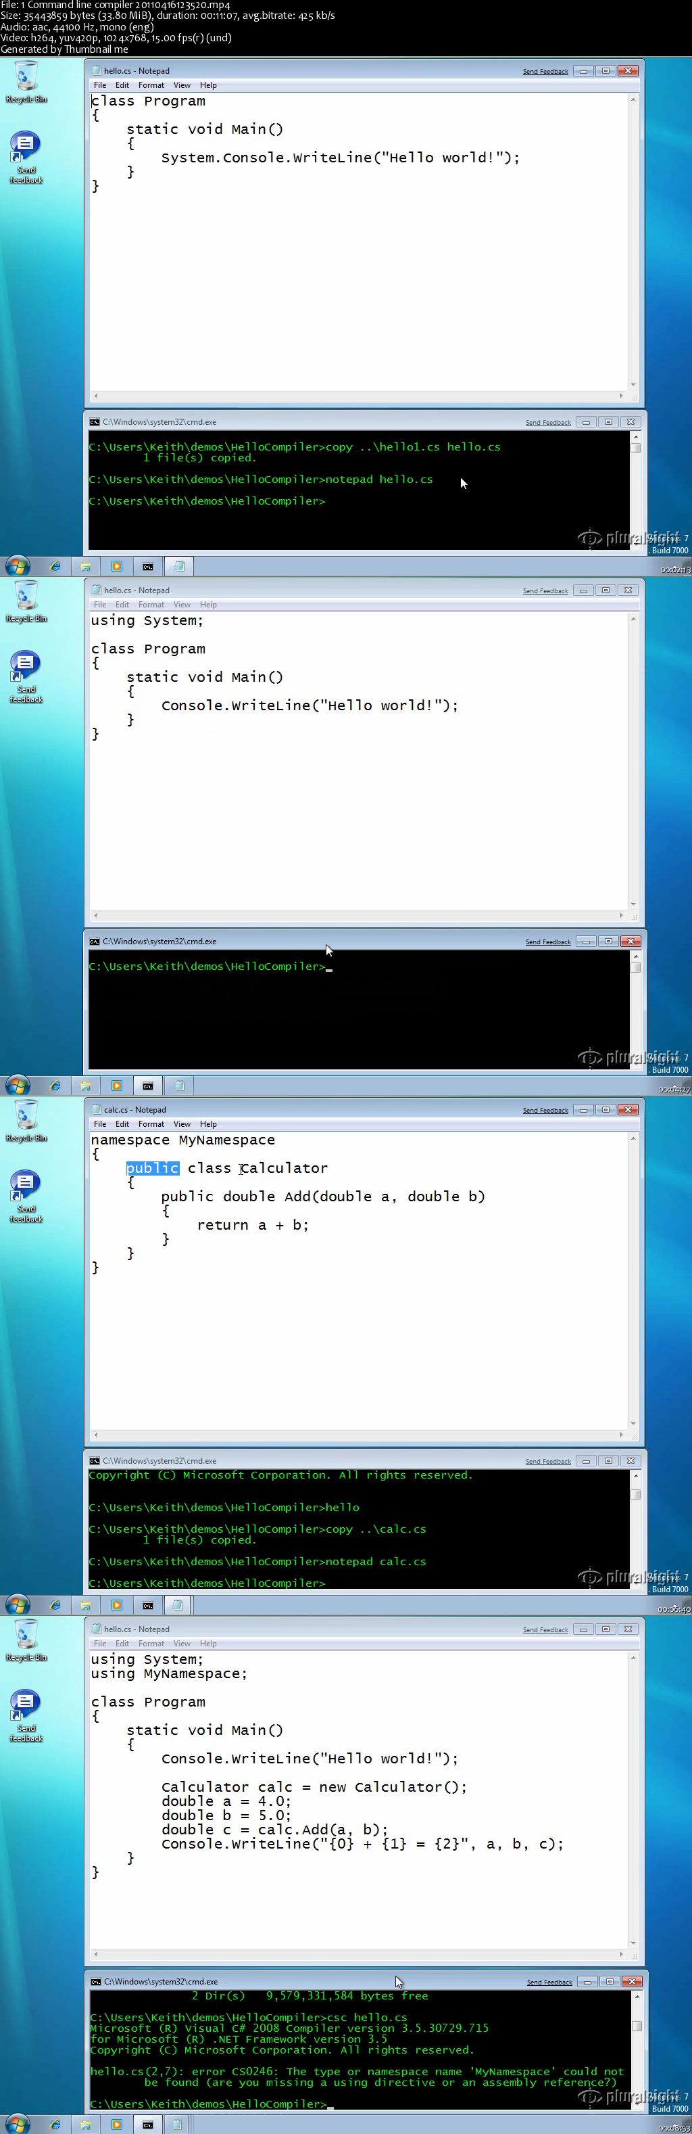Open Media Player from taskbar marked 00:04:27
The image size is (692, 2134).
117,1086
